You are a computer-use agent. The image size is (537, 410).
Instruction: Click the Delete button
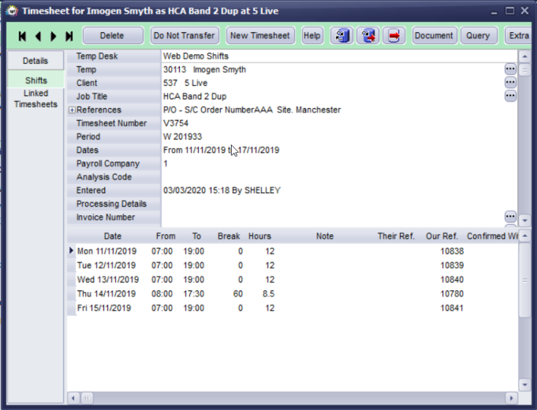coord(113,36)
